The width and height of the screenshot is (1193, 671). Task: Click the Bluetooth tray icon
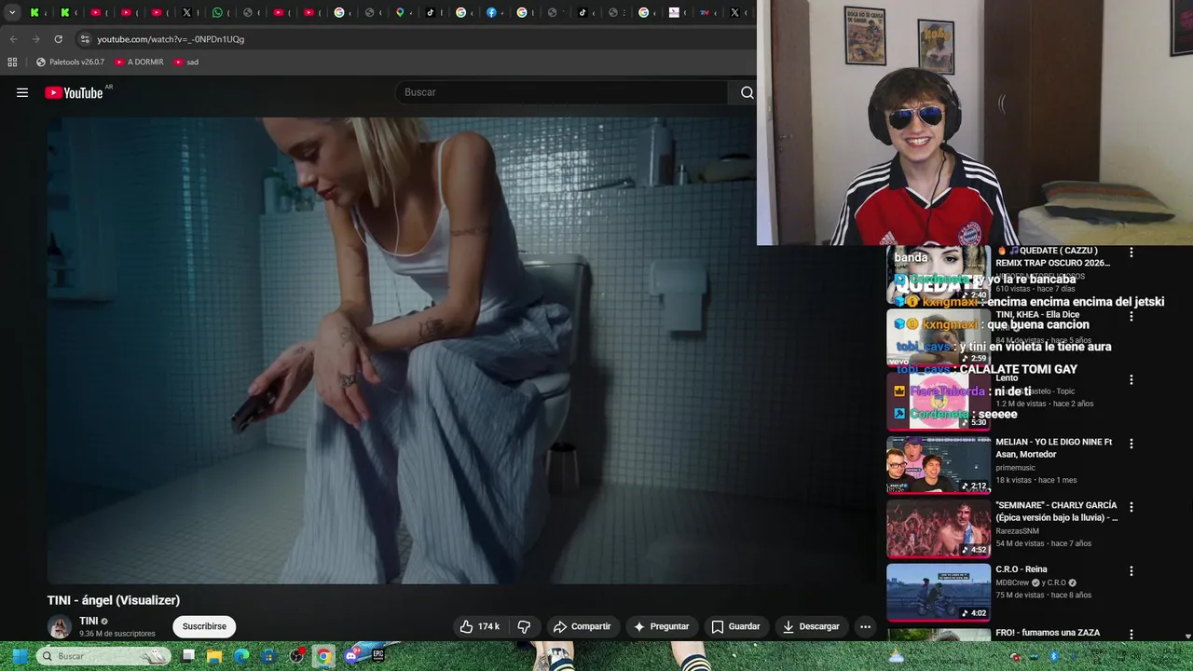pos(1054,656)
